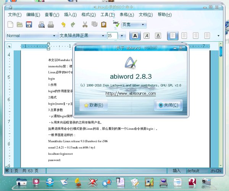This screenshot has width=229, height=191.
Task: Run the ABC spell check
Action: (116, 24)
